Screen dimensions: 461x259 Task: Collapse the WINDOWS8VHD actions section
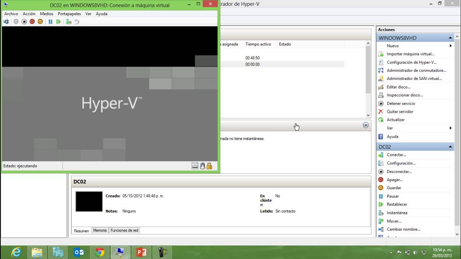click(450, 38)
